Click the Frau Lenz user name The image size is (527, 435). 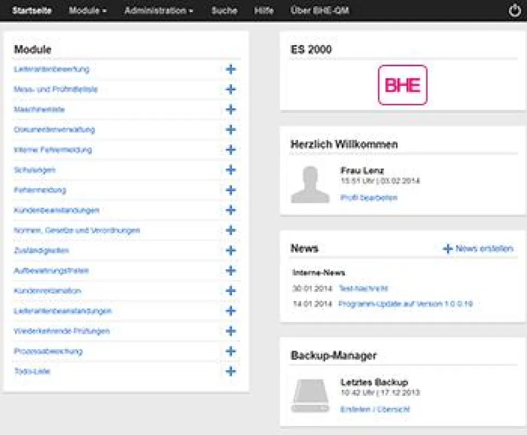(362, 170)
